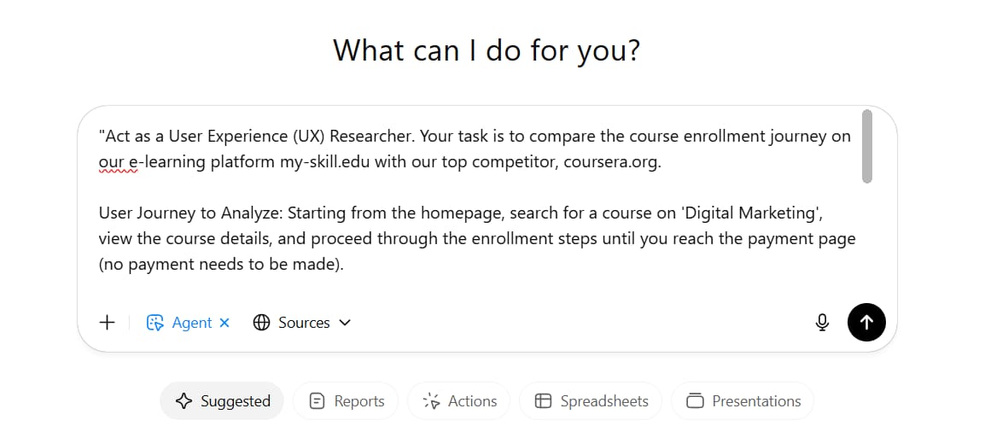This screenshot has width=985, height=426.
Task: Click the Agent label text
Action: point(191,323)
